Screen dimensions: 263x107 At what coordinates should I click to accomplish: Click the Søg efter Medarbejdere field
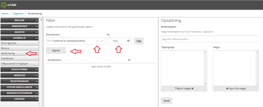pos(210,39)
